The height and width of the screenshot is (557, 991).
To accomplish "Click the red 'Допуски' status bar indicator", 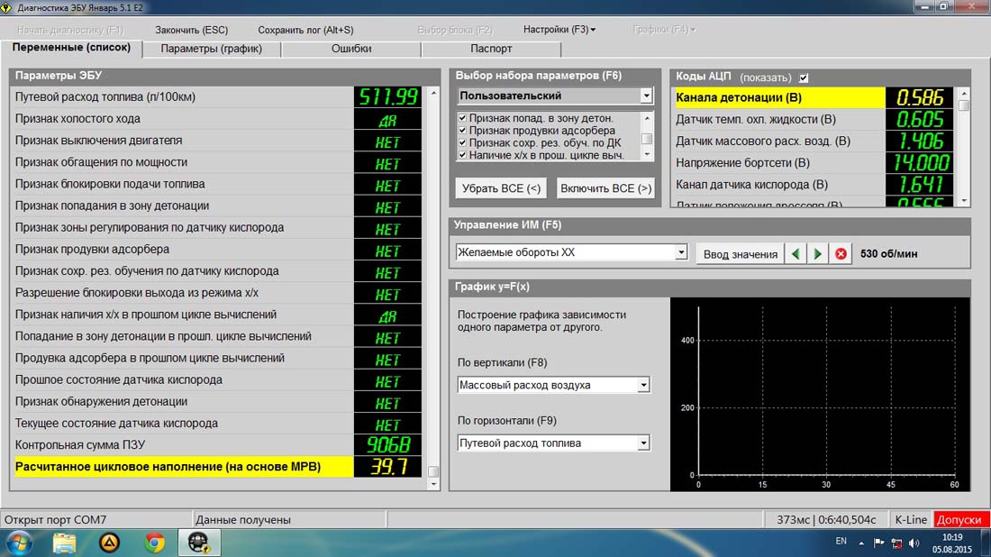I will tap(961, 520).
